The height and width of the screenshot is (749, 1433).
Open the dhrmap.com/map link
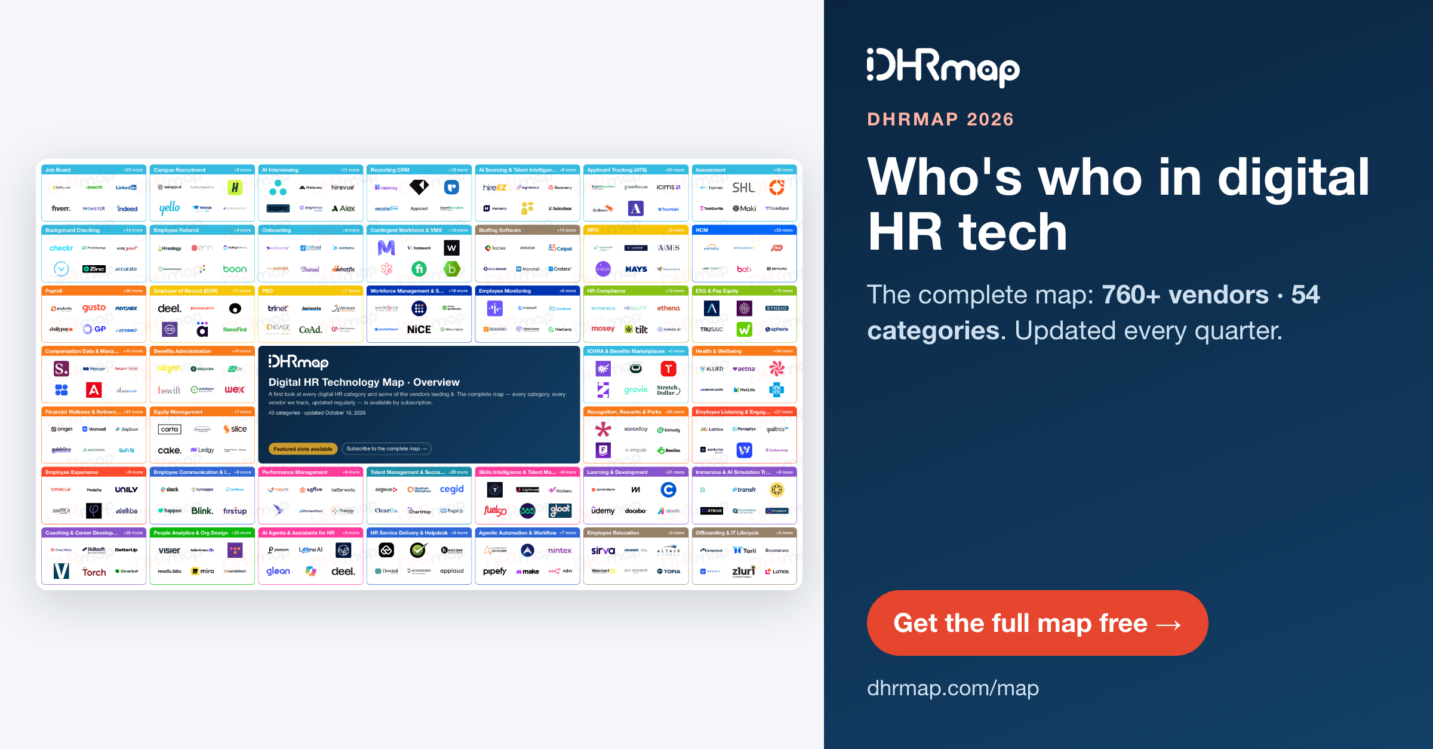[953, 688]
